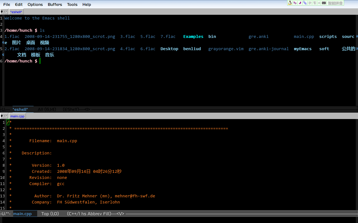Click the minibuffer echo area at the bottom
358x223 pixels.
(179, 220)
